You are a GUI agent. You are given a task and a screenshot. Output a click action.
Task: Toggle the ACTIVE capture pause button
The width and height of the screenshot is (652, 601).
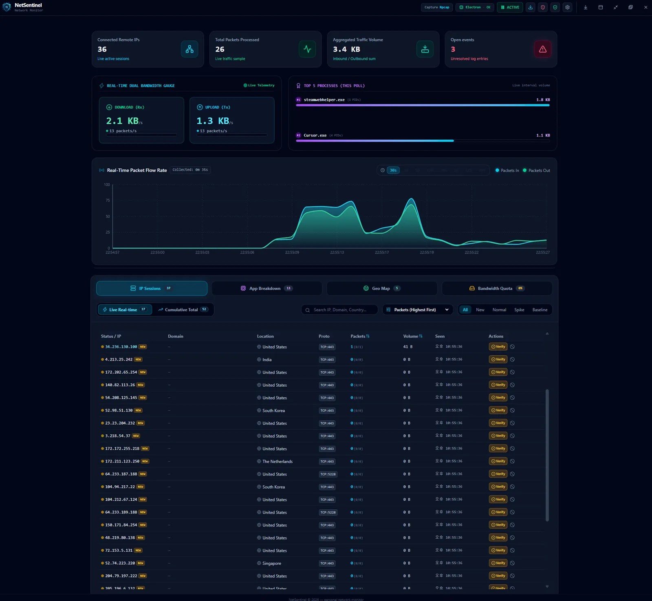pos(510,7)
